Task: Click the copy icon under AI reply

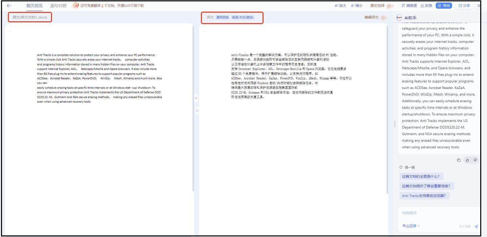Action: 459,160
